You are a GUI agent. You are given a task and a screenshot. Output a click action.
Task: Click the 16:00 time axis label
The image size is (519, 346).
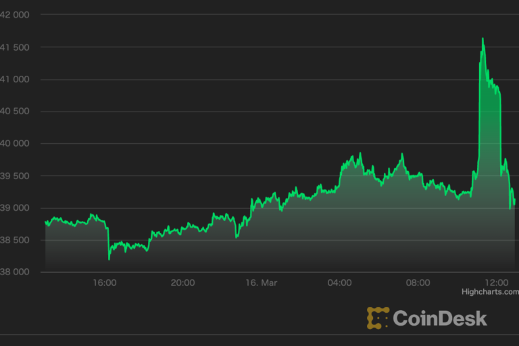coord(105,282)
